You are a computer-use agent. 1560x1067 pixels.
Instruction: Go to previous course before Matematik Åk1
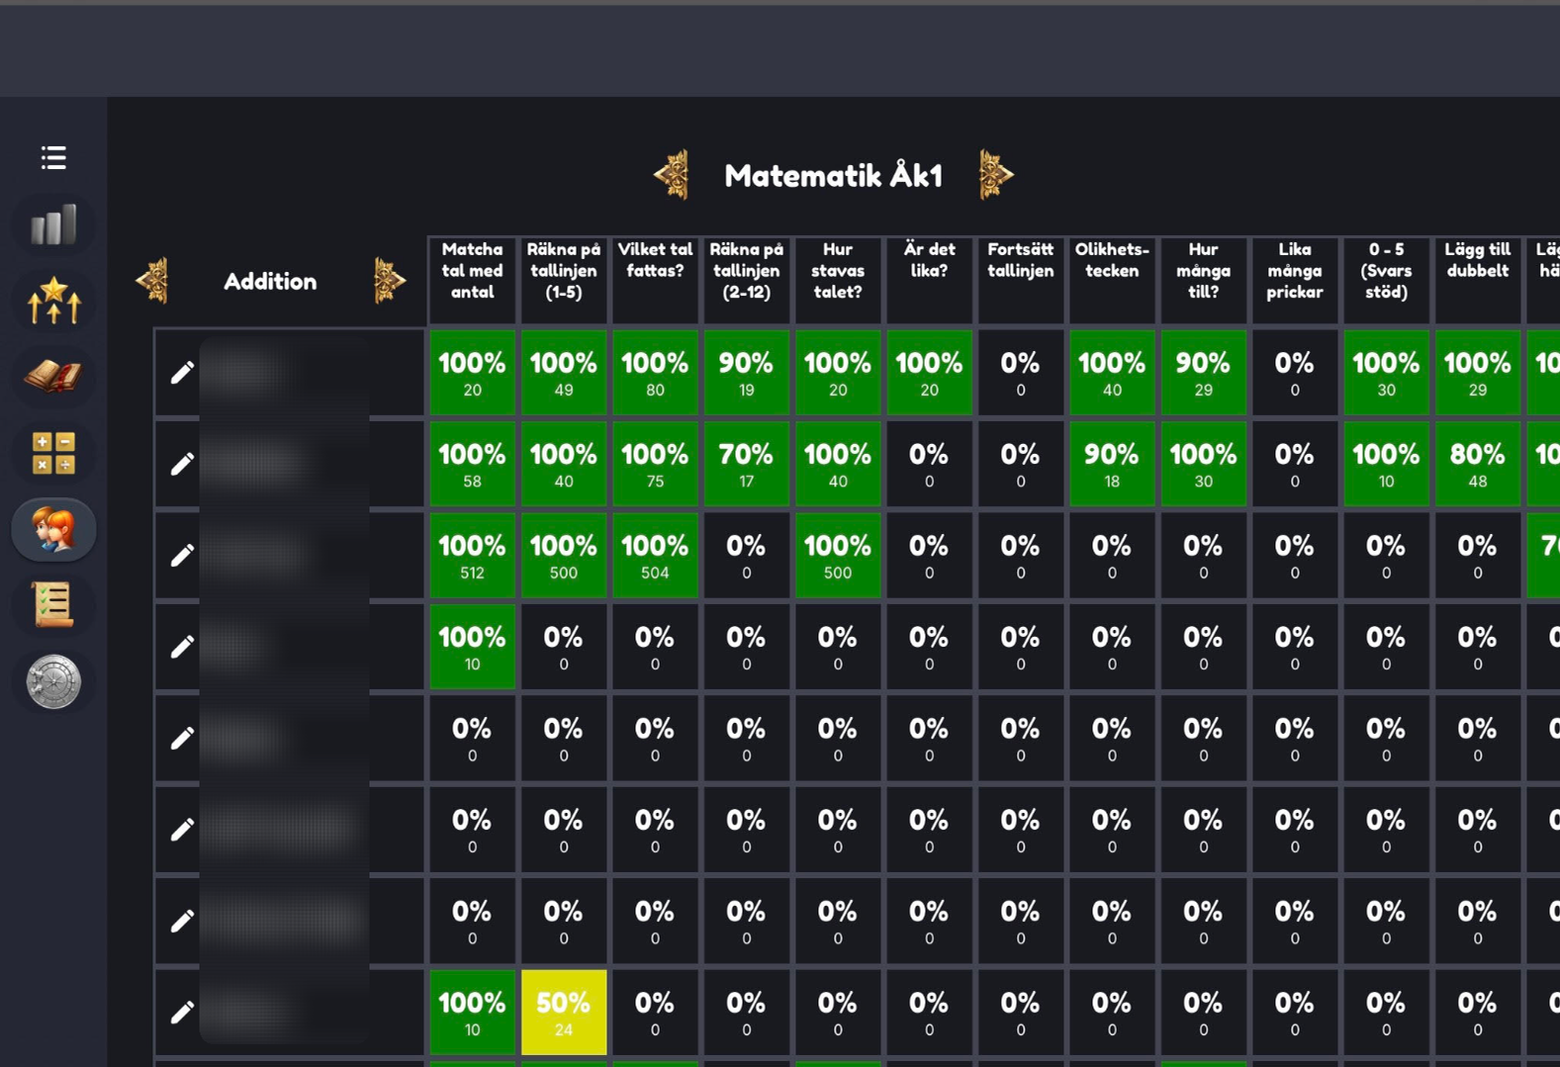673,175
